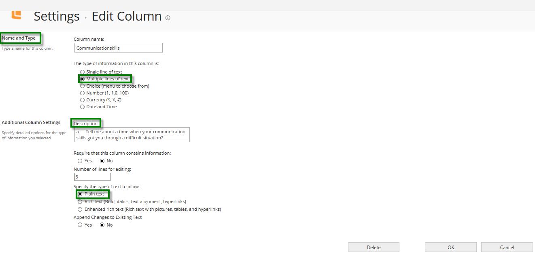This screenshot has height=254, width=535.
Task: Click inside the Description text box
Action: [132, 134]
